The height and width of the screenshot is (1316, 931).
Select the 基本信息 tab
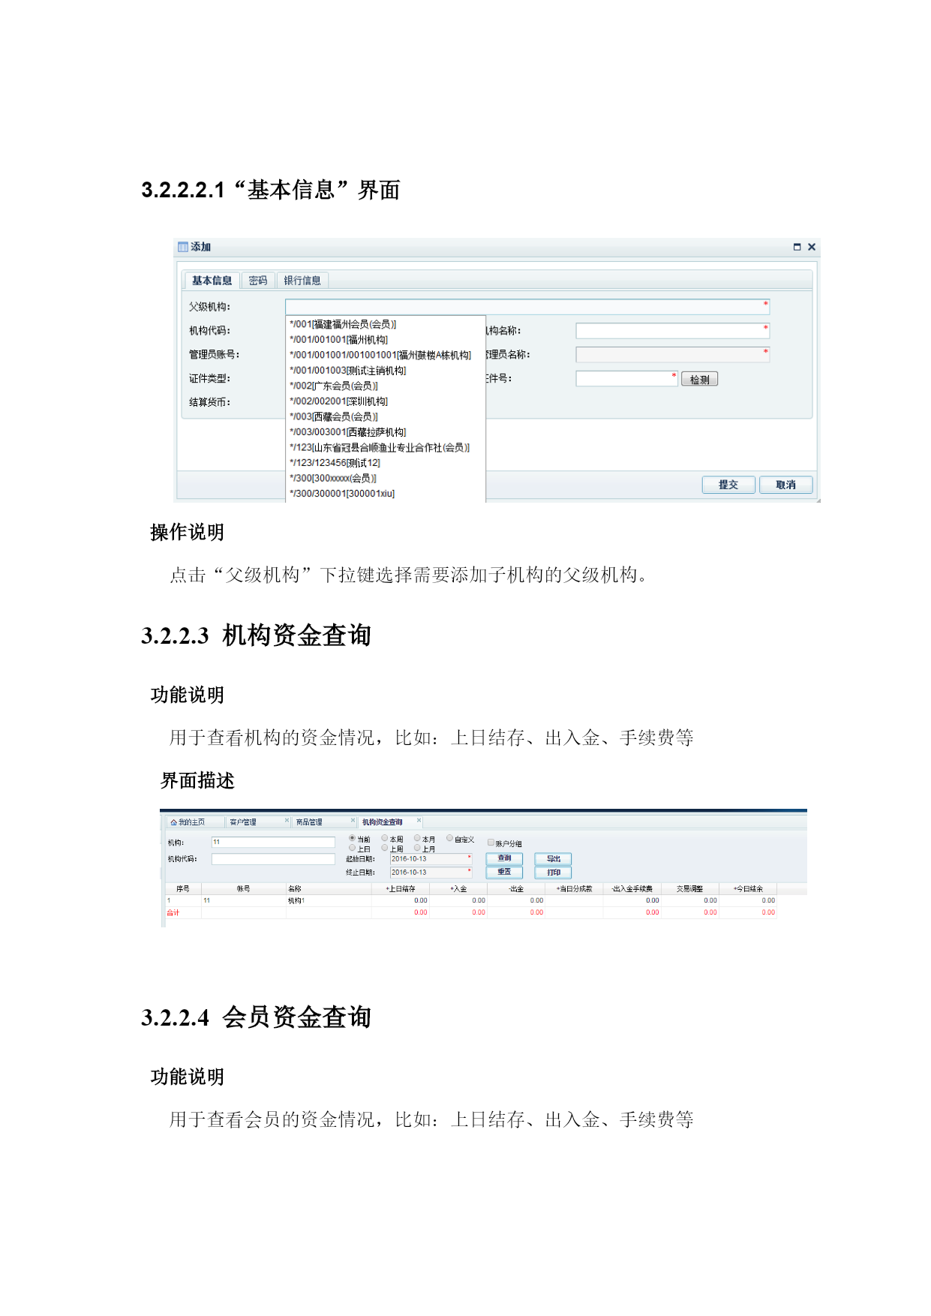[212, 281]
